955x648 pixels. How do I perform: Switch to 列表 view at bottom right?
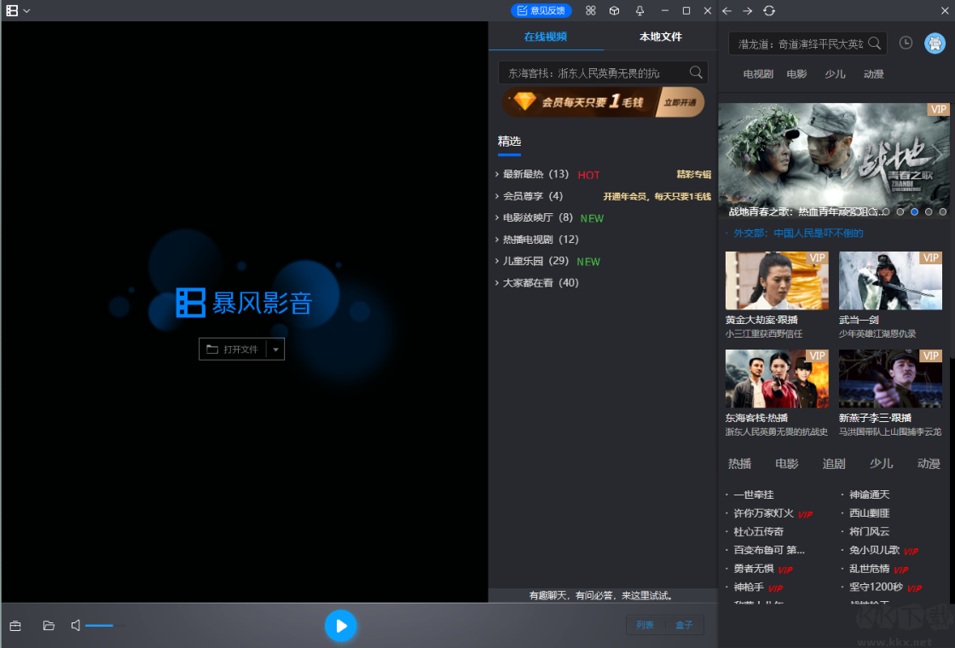645,624
